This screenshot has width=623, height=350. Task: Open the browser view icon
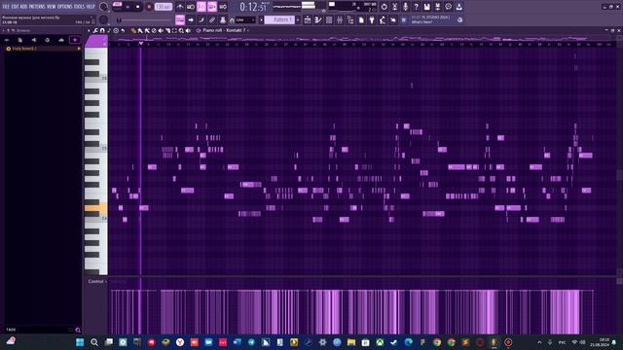coord(350,19)
